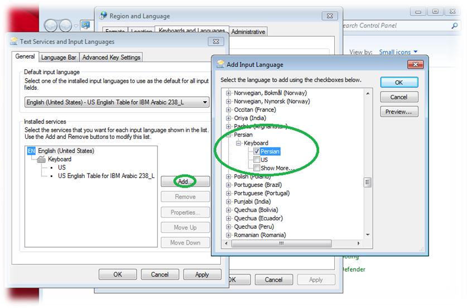The height and width of the screenshot is (308, 467).
Task: Click the keyboard icon in installed services
Action: coord(41,160)
